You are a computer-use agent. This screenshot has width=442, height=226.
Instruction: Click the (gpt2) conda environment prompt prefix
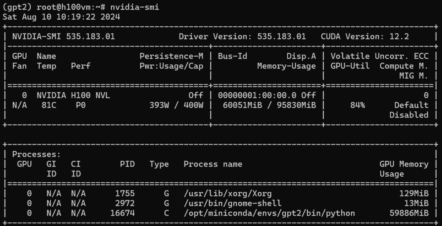point(17,7)
